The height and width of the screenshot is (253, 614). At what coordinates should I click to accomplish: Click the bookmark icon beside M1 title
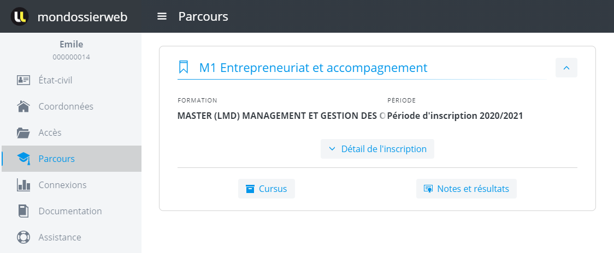184,68
